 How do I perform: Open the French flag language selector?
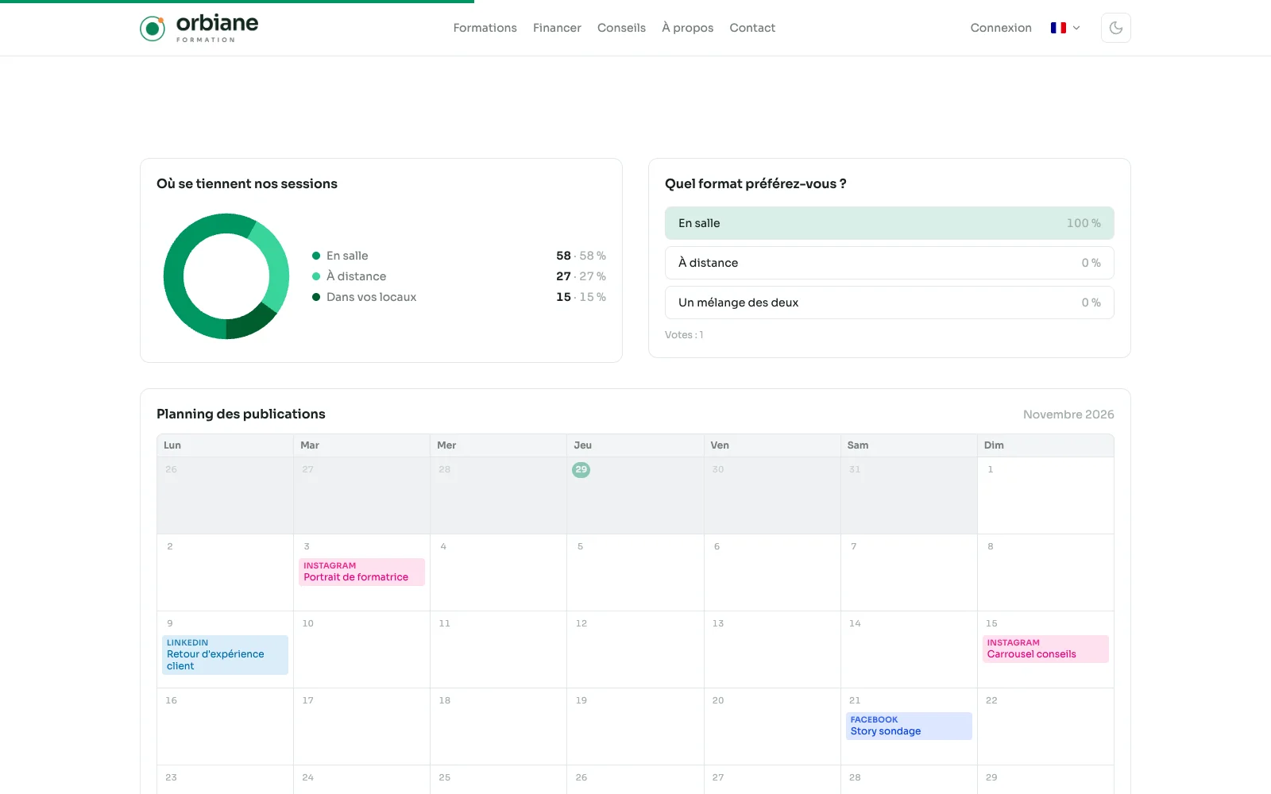tap(1065, 28)
